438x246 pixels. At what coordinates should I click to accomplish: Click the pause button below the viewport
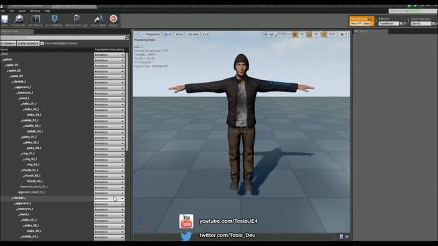pyautogui.click(x=341, y=237)
